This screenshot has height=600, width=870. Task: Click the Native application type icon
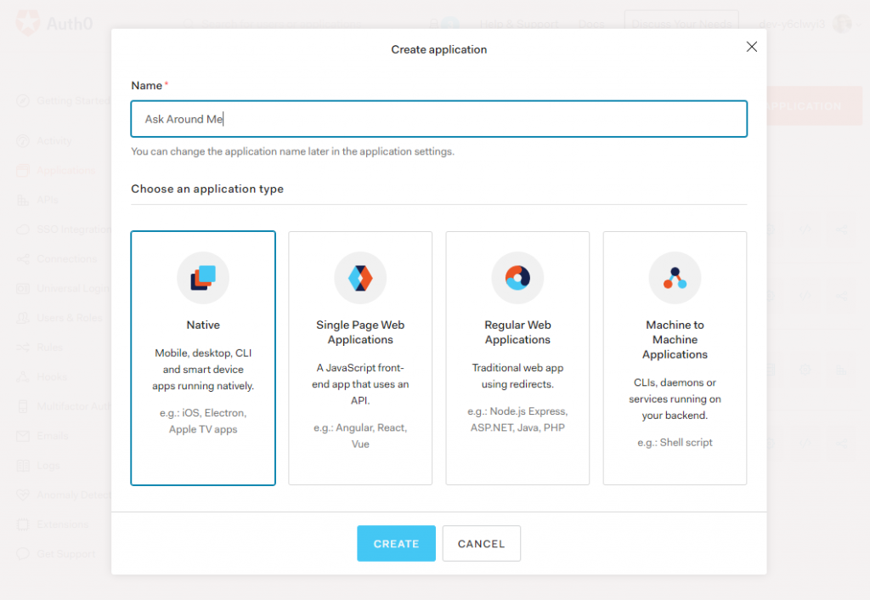(203, 277)
